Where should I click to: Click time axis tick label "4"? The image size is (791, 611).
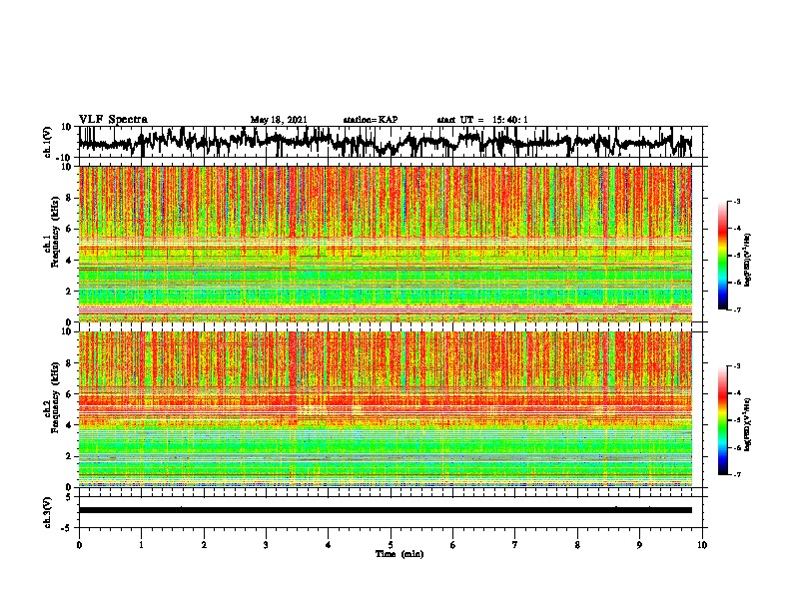(329, 545)
